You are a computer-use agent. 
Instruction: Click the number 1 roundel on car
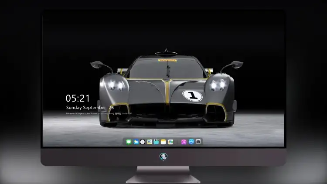[192, 96]
